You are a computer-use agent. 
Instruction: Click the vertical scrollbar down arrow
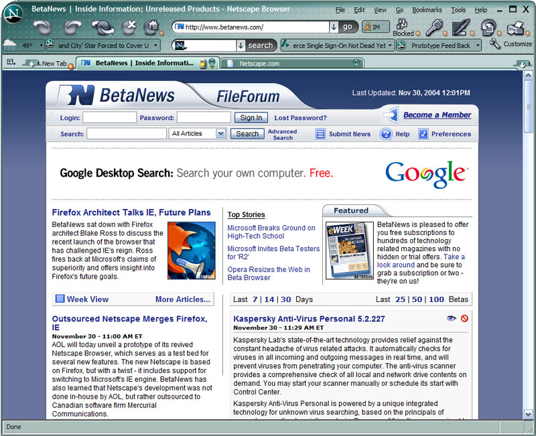coord(528,414)
